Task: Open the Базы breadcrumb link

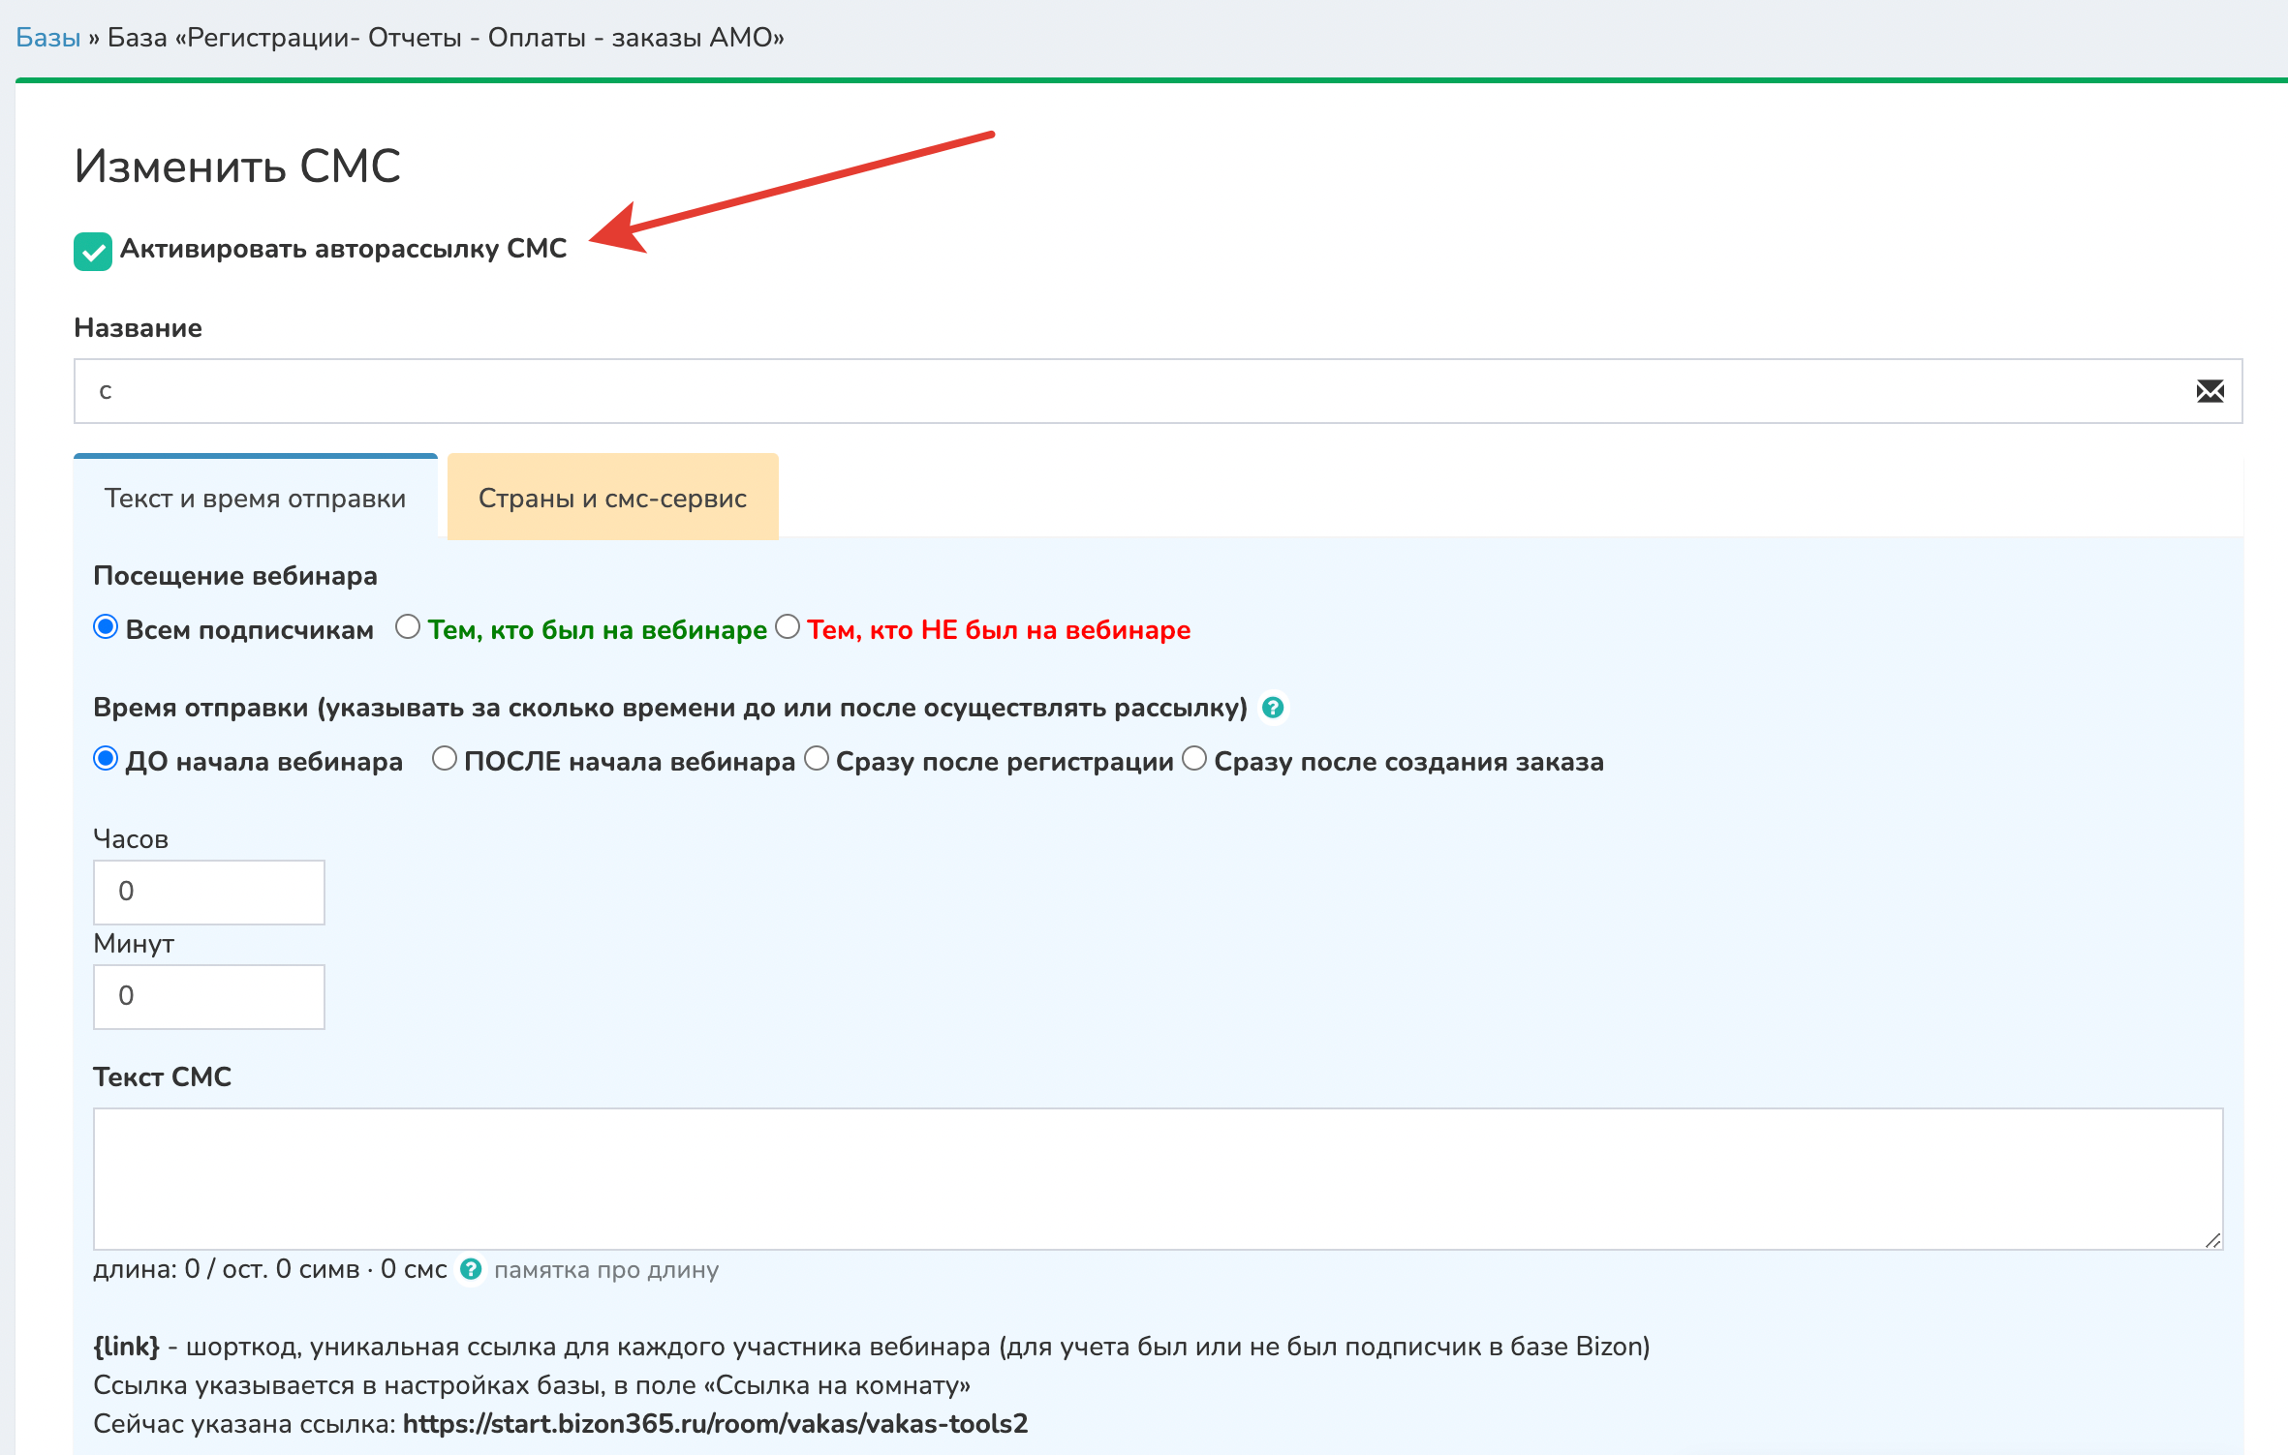Action: [x=47, y=38]
